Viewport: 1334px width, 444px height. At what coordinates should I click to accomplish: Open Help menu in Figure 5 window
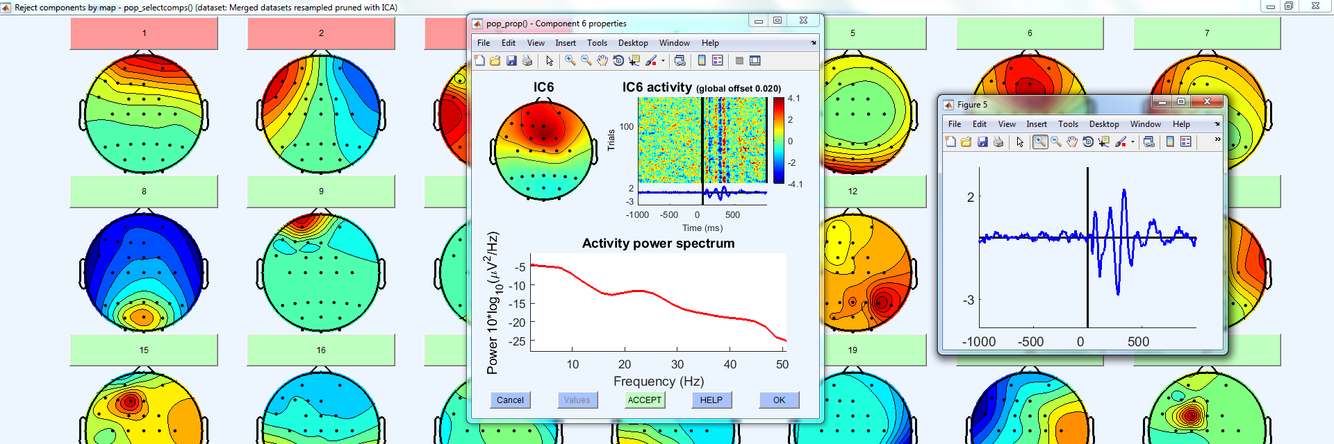pyautogui.click(x=1181, y=124)
